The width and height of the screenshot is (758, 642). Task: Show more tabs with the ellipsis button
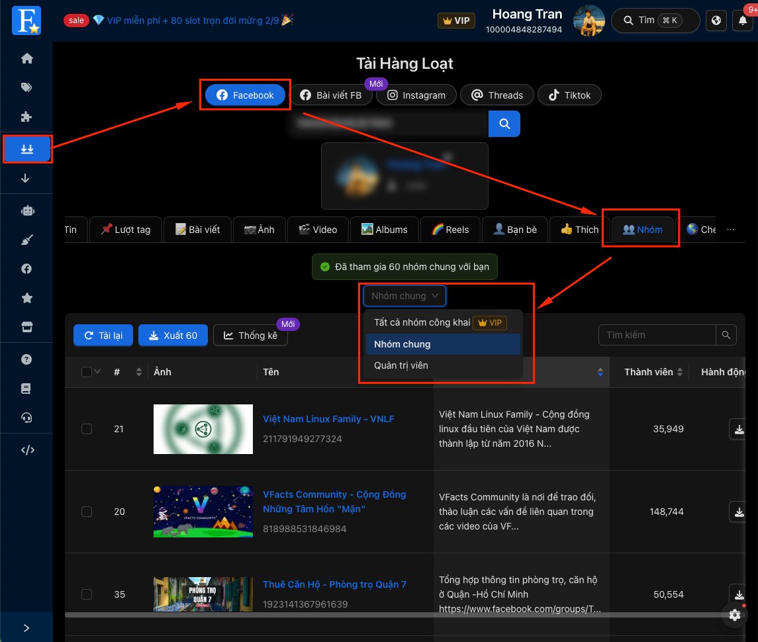tap(730, 229)
